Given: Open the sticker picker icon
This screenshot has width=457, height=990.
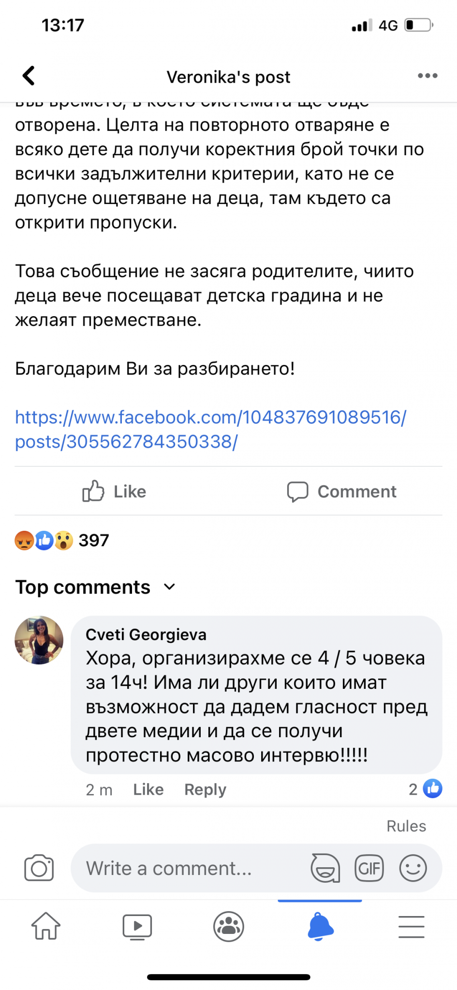Looking at the screenshot, I should (325, 868).
